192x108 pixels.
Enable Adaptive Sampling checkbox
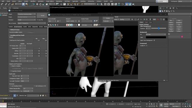[x=10, y=66]
